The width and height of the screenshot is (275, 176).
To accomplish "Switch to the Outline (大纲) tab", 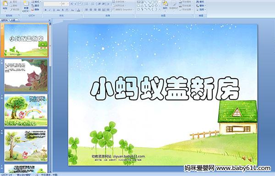I will 13,20.
